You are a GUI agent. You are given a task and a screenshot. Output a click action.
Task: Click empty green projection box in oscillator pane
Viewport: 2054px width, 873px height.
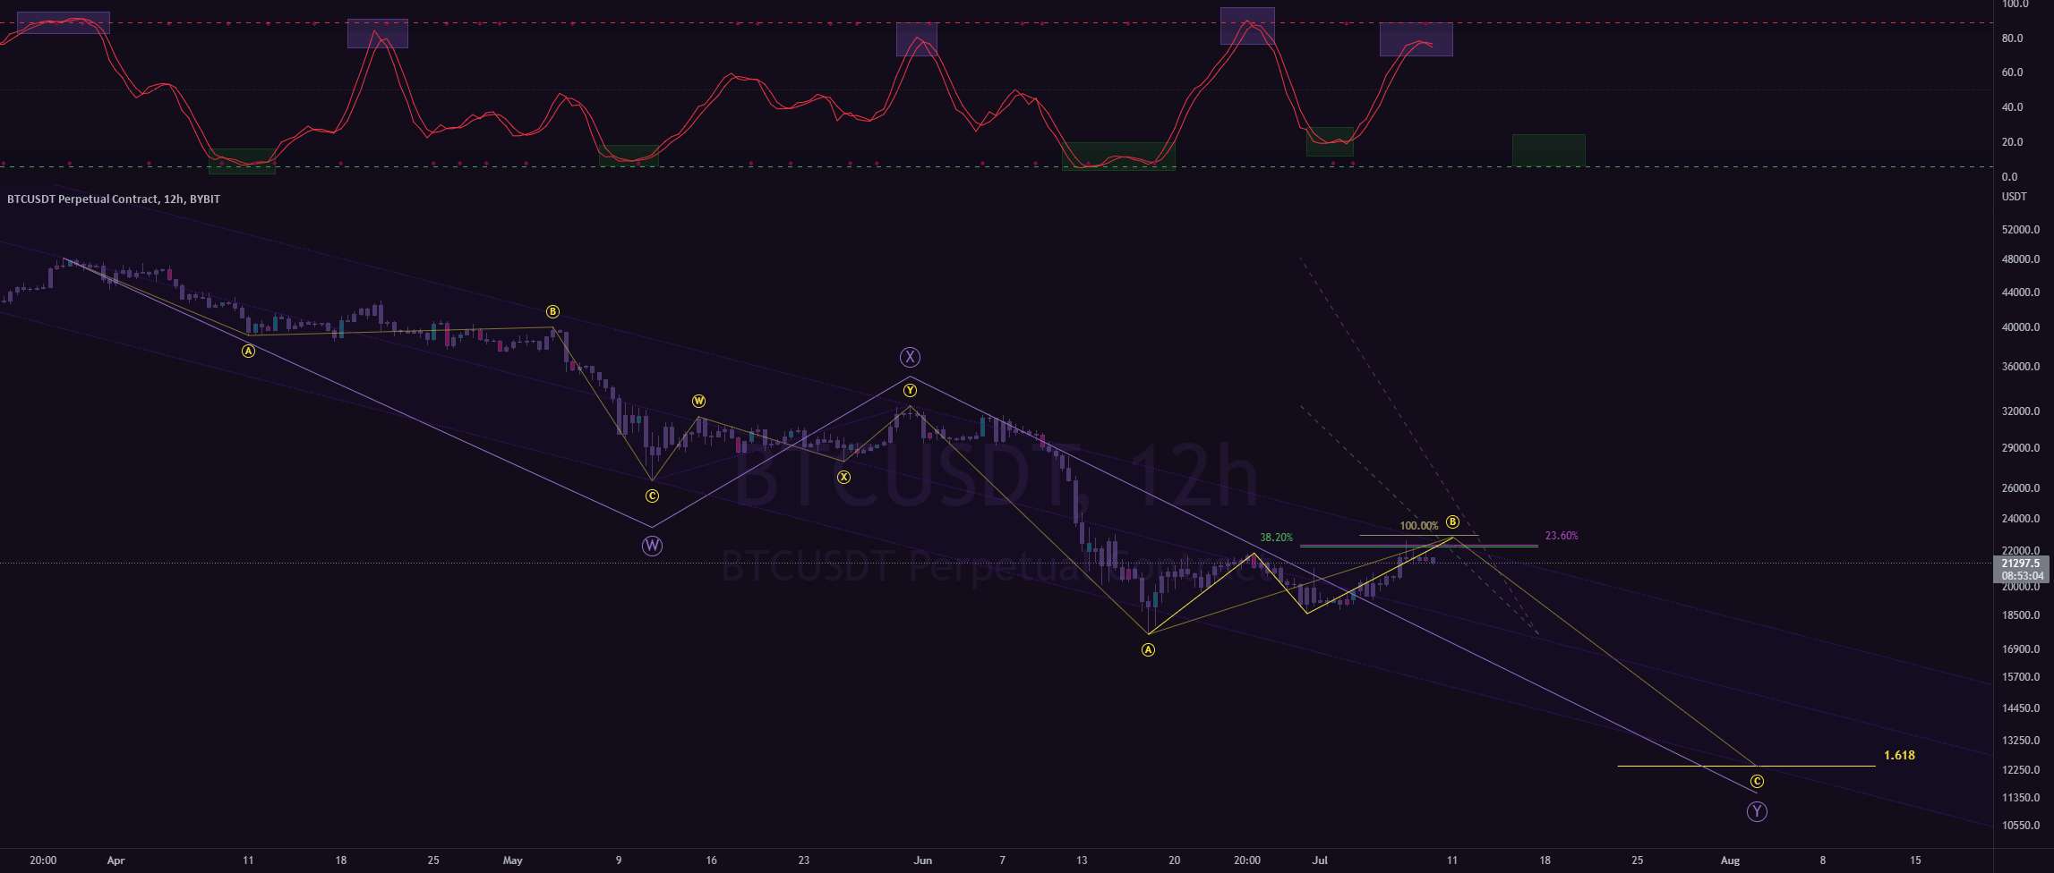(1548, 150)
